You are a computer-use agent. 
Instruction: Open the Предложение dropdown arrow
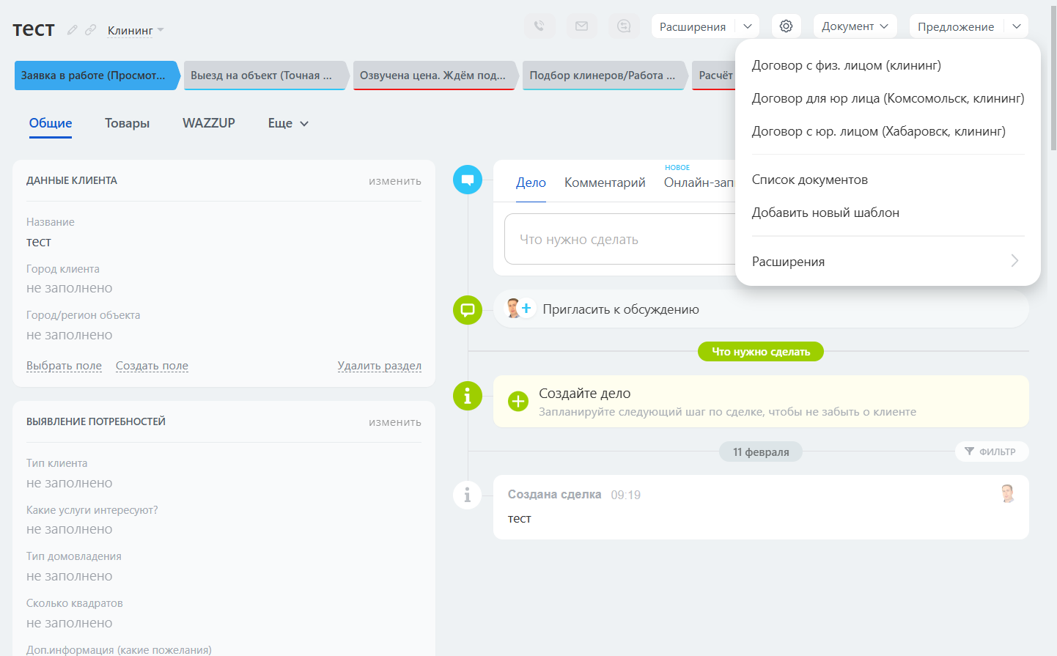[x=1017, y=26]
